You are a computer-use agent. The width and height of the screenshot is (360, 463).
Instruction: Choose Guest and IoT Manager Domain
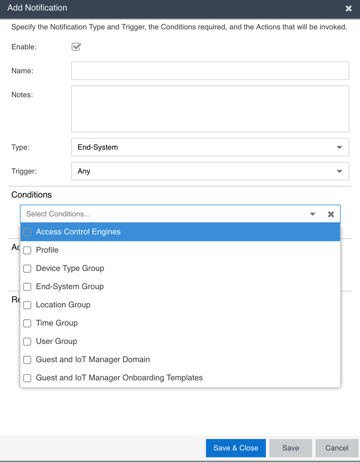pos(27,360)
